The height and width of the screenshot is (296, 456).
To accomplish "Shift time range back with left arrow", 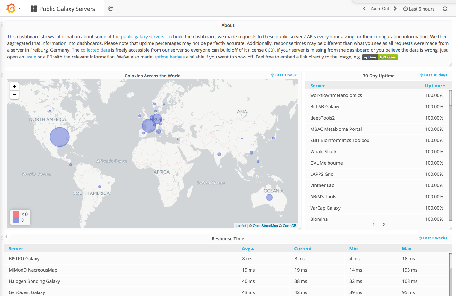I will coord(364,9).
